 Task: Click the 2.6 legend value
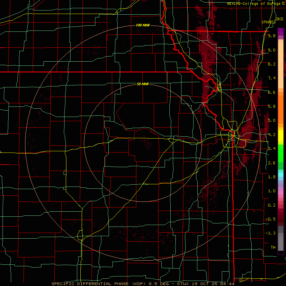coord(272,163)
